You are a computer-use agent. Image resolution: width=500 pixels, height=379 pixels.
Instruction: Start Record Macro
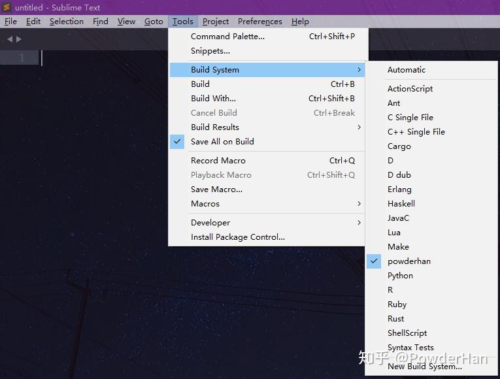[267, 161]
